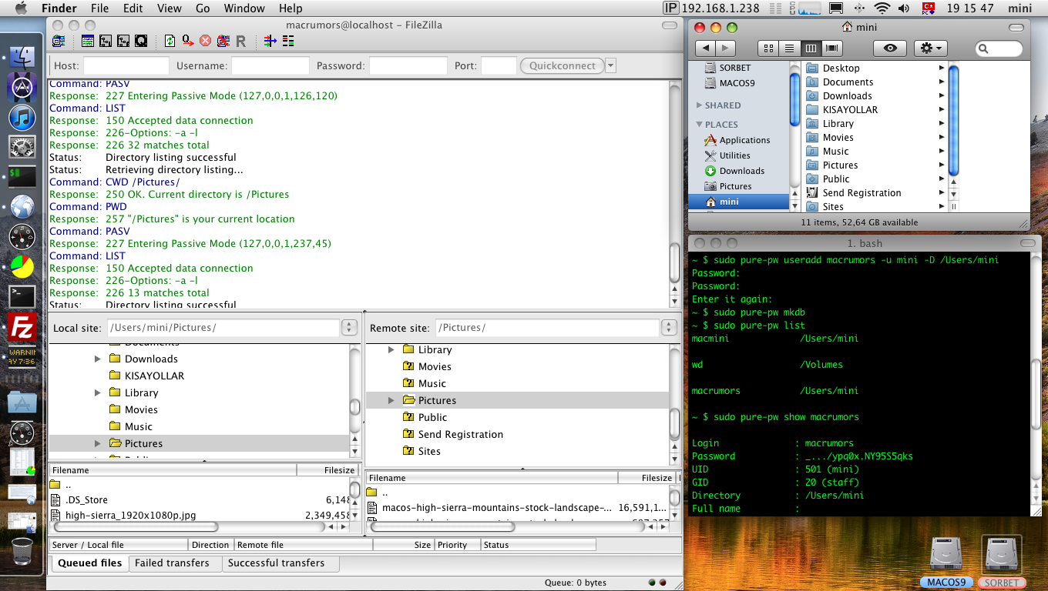
Task: Toggle synchronized browsing in FileZilla toolbar
Action: 287,42
